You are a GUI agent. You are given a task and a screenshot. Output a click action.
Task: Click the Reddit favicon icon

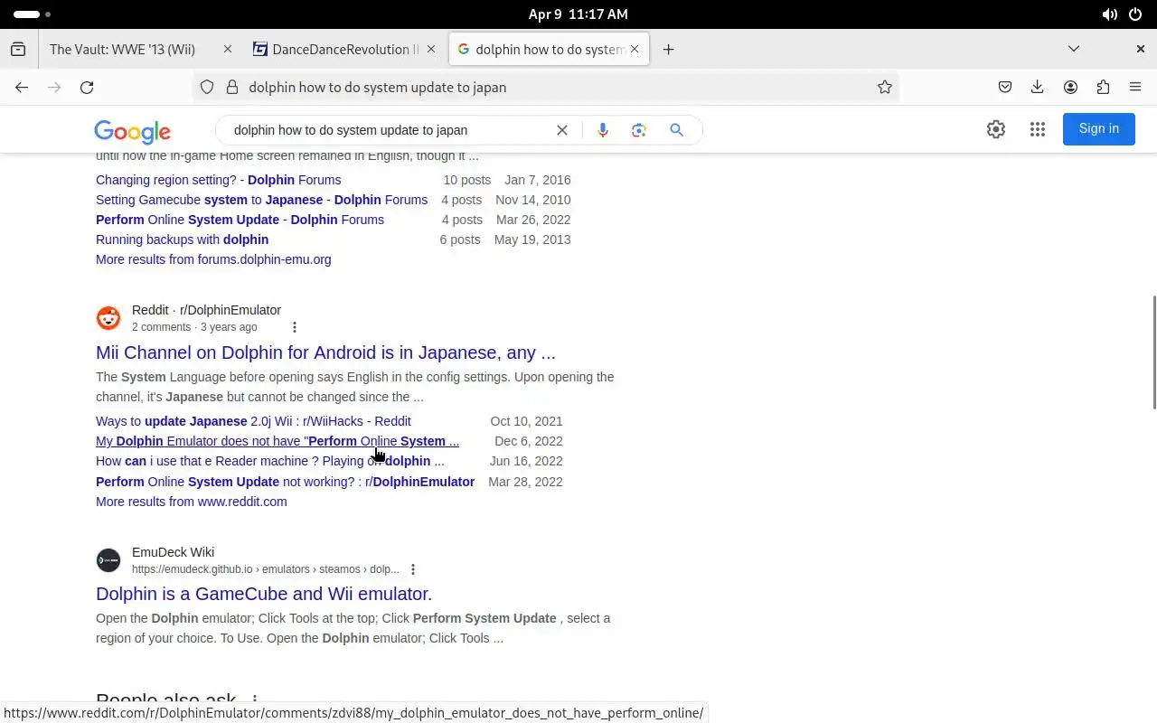[x=108, y=318]
